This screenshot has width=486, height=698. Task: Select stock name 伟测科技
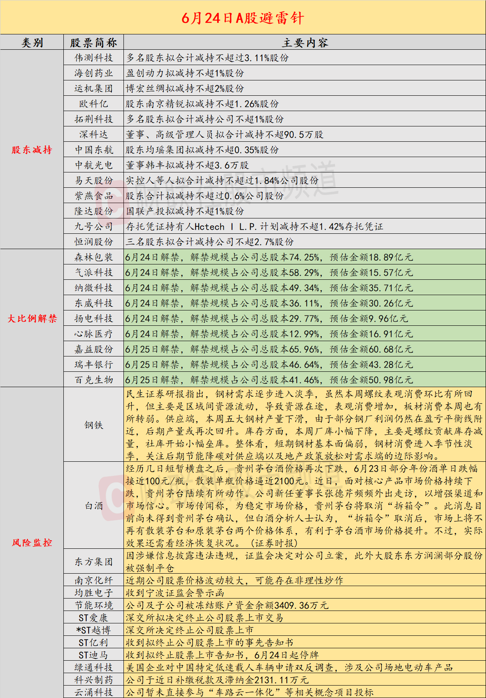click(x=94, y=58)
